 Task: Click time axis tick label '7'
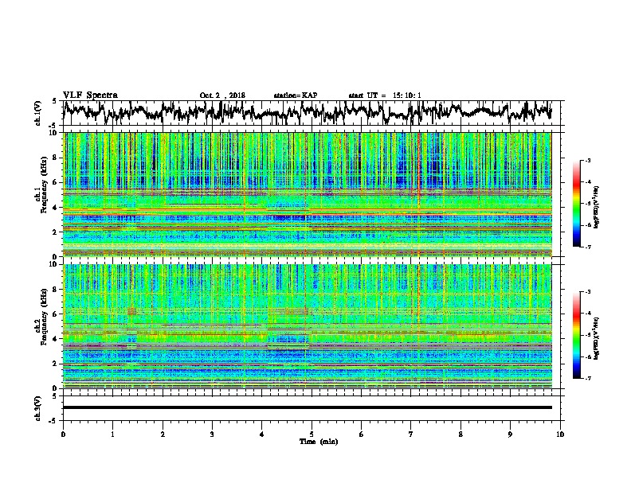click(x=411, y=434)
